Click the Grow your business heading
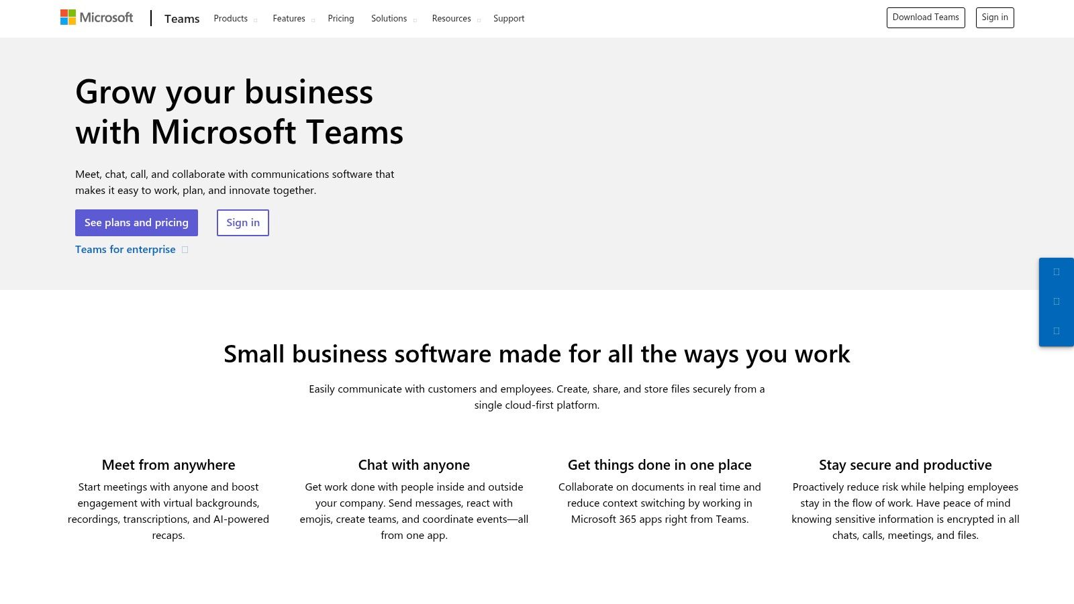This screenshot has width=1074, height=604. [x=240, y=111]
